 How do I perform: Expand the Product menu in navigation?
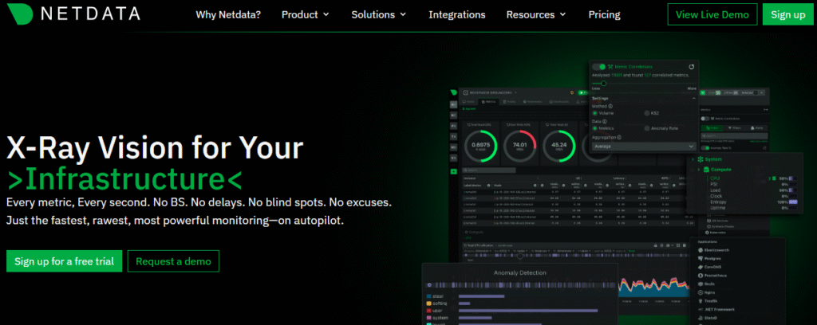[305, 14]
